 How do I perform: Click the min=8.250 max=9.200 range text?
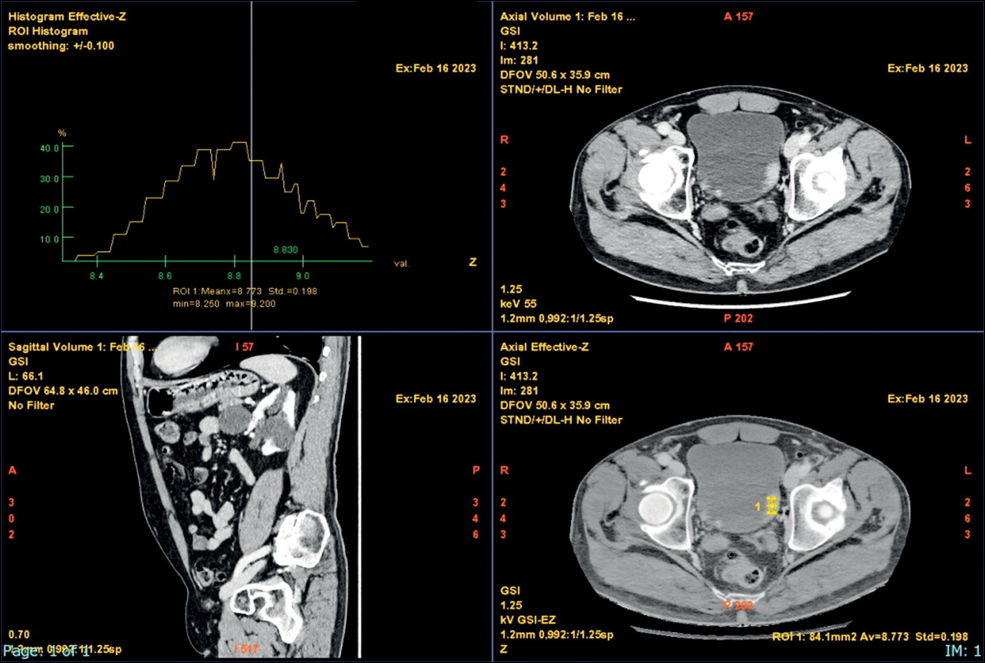(224, 304)
